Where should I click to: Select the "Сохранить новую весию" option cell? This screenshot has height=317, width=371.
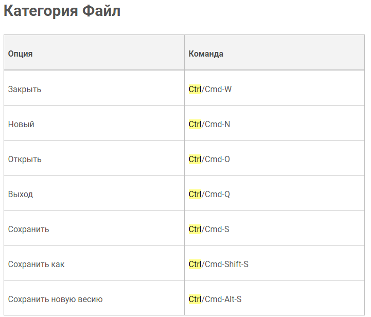[56, 299]
